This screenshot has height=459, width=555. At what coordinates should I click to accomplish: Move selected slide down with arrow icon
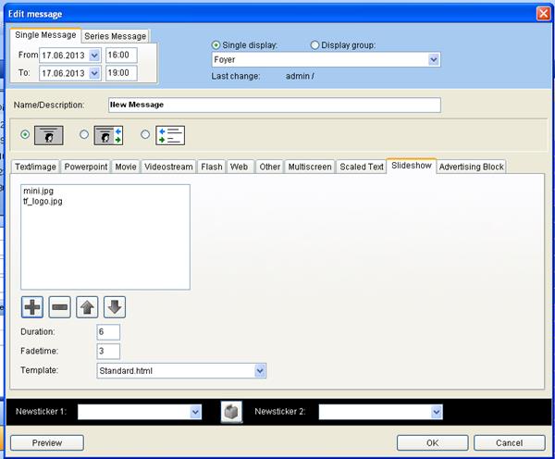(115, 307)
